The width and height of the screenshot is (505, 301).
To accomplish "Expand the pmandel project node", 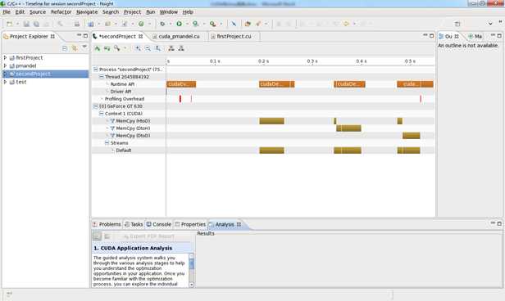I will (5, 66).
